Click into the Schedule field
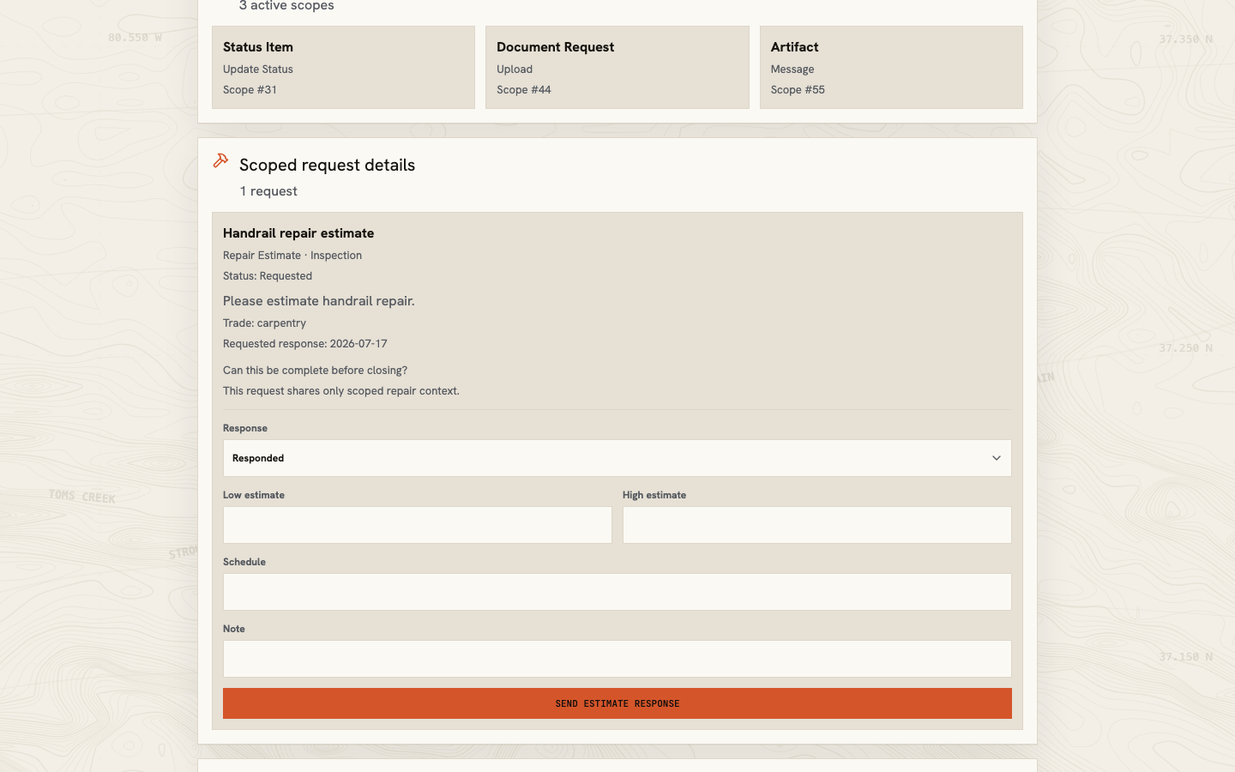 point(617,592)
